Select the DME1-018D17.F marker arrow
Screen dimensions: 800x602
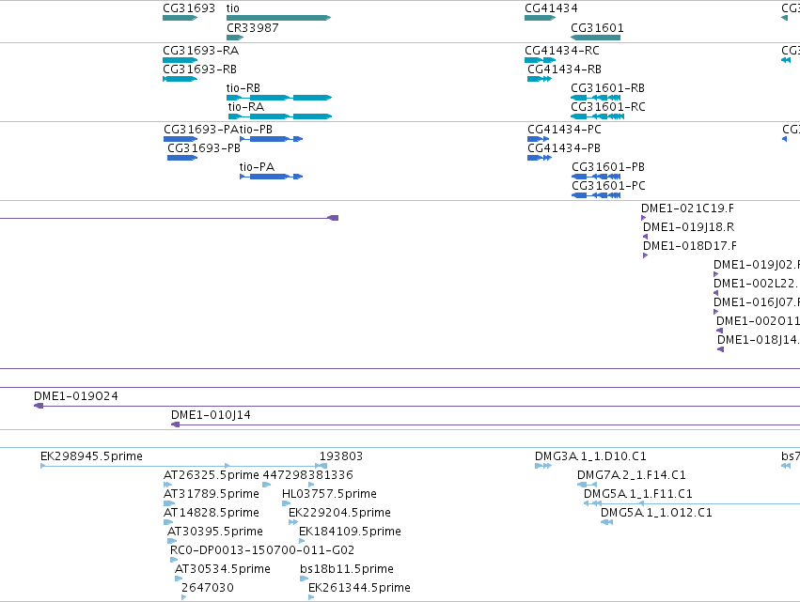coord(646,255)
